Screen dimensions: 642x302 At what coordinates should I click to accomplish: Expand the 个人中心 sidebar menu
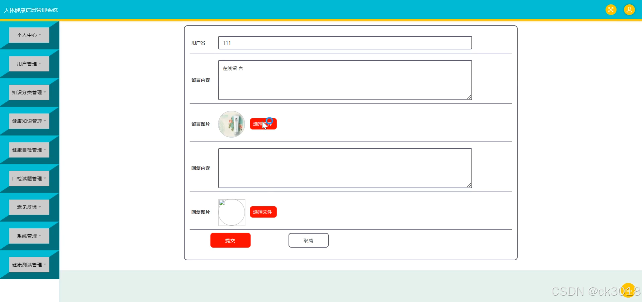[29, 35]
